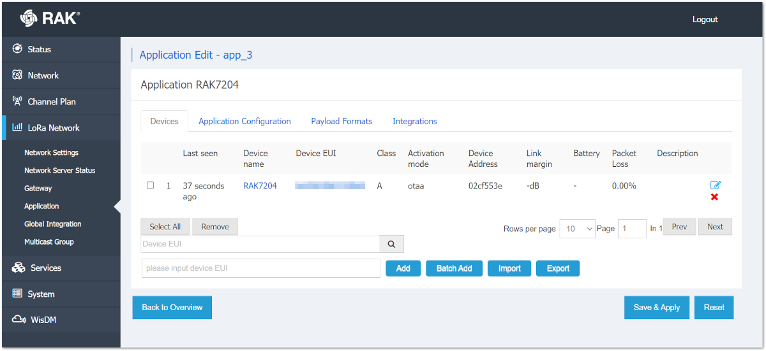Viewport: 766px width, 351px height.
Task: Click the Batch Add button
Action: (454, 268)
